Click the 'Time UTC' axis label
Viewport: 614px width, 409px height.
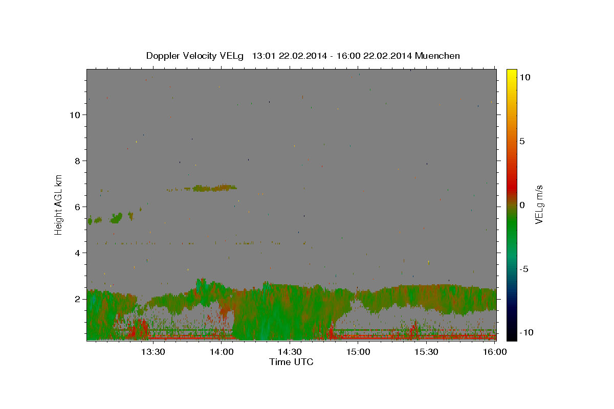coord(291,362)
